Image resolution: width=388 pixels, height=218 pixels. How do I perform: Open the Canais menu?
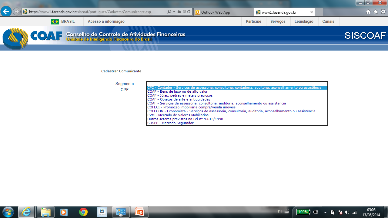(328, 21)
